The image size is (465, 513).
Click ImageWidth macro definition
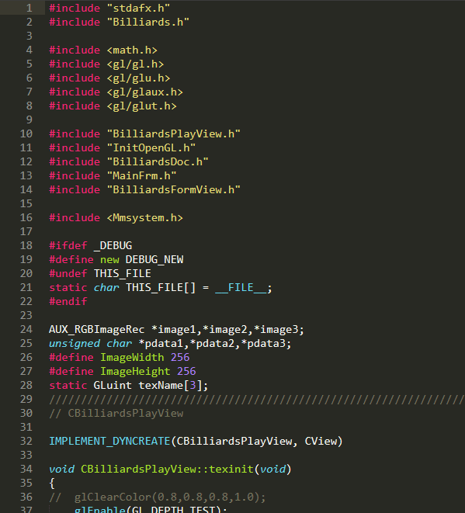point(132,357)
